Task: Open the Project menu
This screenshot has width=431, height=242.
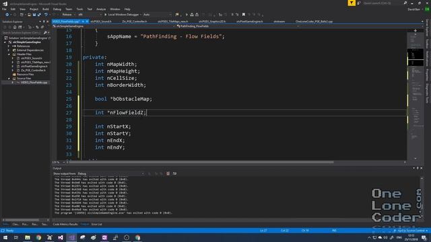Action: pos(34,9)
